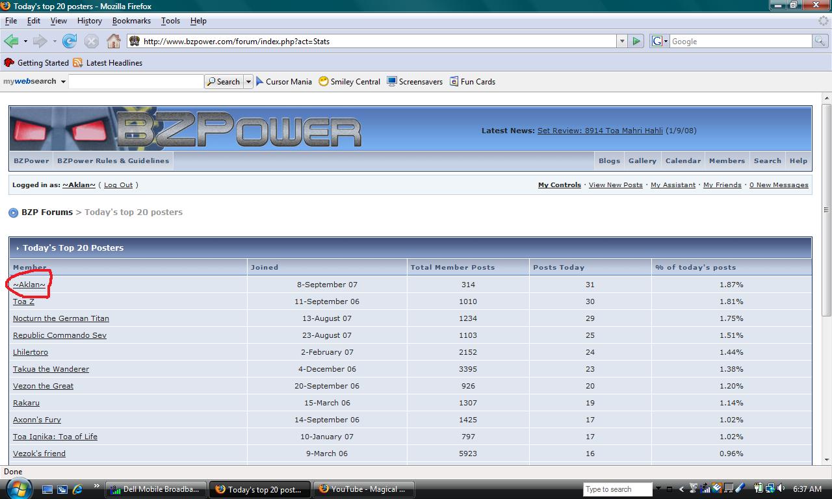Click the page vertical scrollbar down arrow
832x499 pixels.
click(x=827, y=460)
